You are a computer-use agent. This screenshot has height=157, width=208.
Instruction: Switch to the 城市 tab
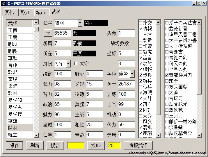[40, 13]
